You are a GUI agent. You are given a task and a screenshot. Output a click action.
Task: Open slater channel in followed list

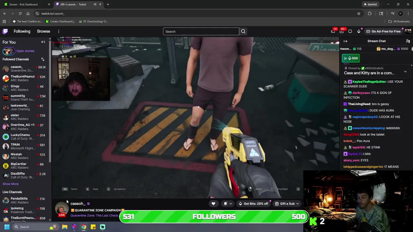point(25,117)
